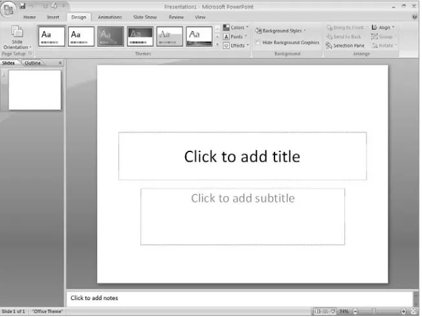Image resolution: width=422 pixels, height=317 pixels.
Task: Open the theme Fonts dropdown
Action: point(235,37)
